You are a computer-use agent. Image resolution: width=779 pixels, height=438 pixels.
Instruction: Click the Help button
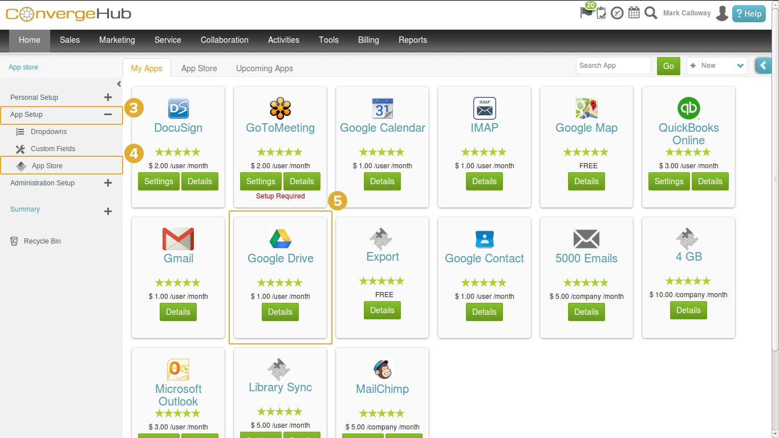click(749, 14)
